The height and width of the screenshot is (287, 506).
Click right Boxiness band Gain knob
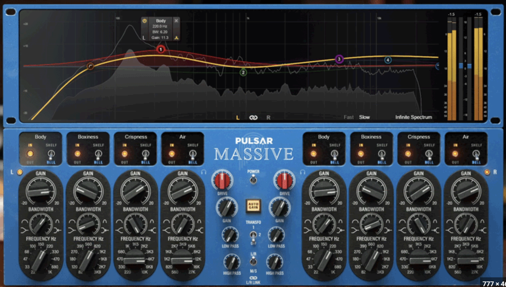[x=371, y=191]
